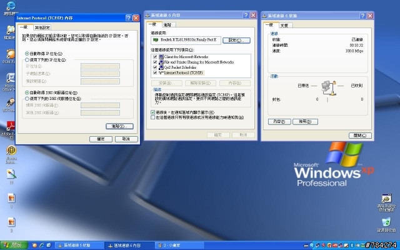Switch to Advanced tab in connection properties
The height and width of the screenshot is (250, 400).
[167, 25]
